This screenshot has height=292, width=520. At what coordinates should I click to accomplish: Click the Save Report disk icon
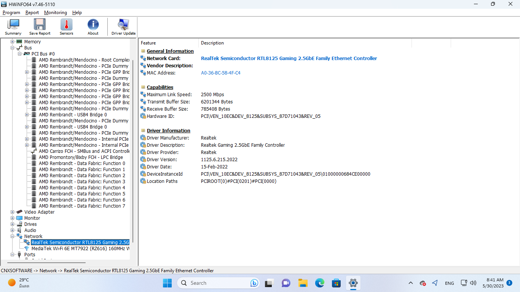40,25
